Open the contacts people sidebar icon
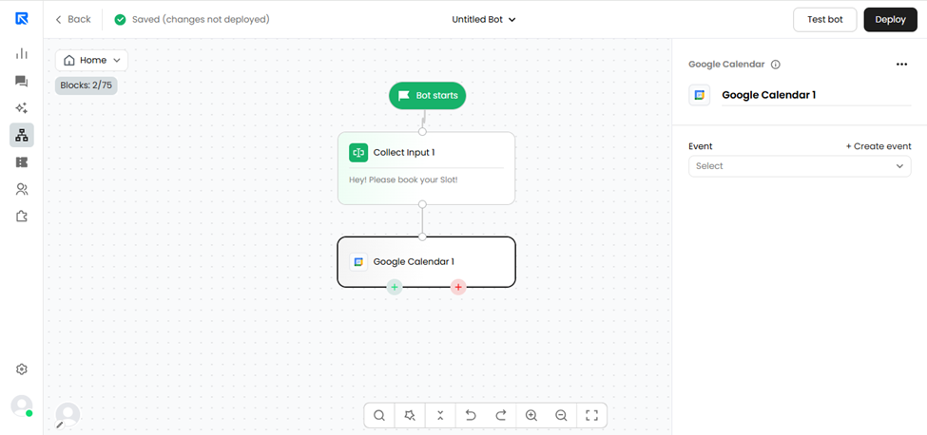The height and width of the screenshot is (435, 927). [22, 189]
